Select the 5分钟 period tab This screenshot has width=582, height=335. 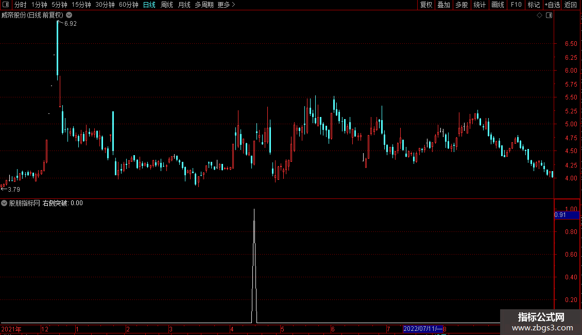[x=59, y=5]
